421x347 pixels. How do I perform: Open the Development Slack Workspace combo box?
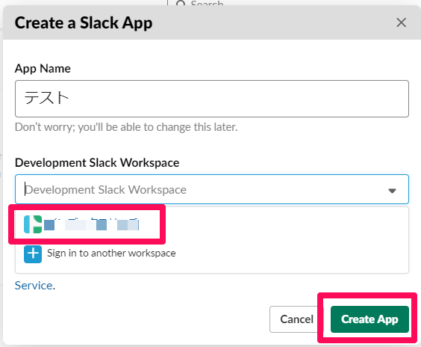212,189
